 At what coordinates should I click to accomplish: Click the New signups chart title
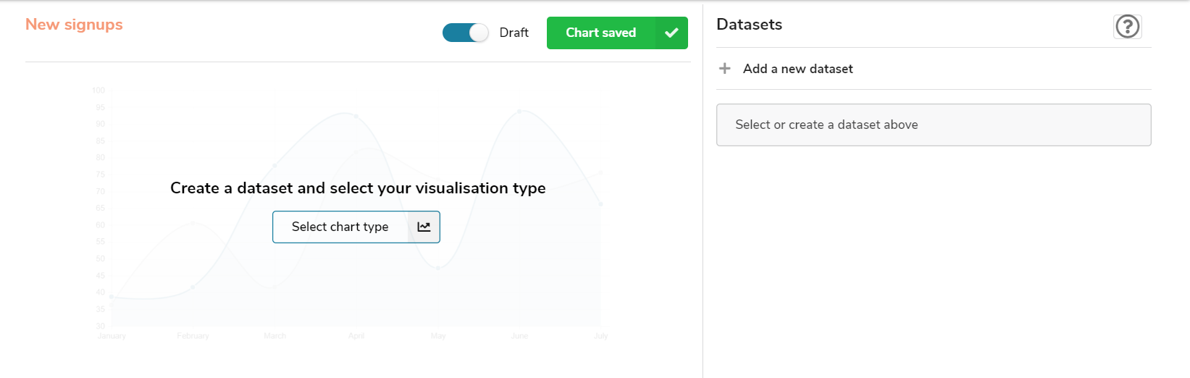74,25
